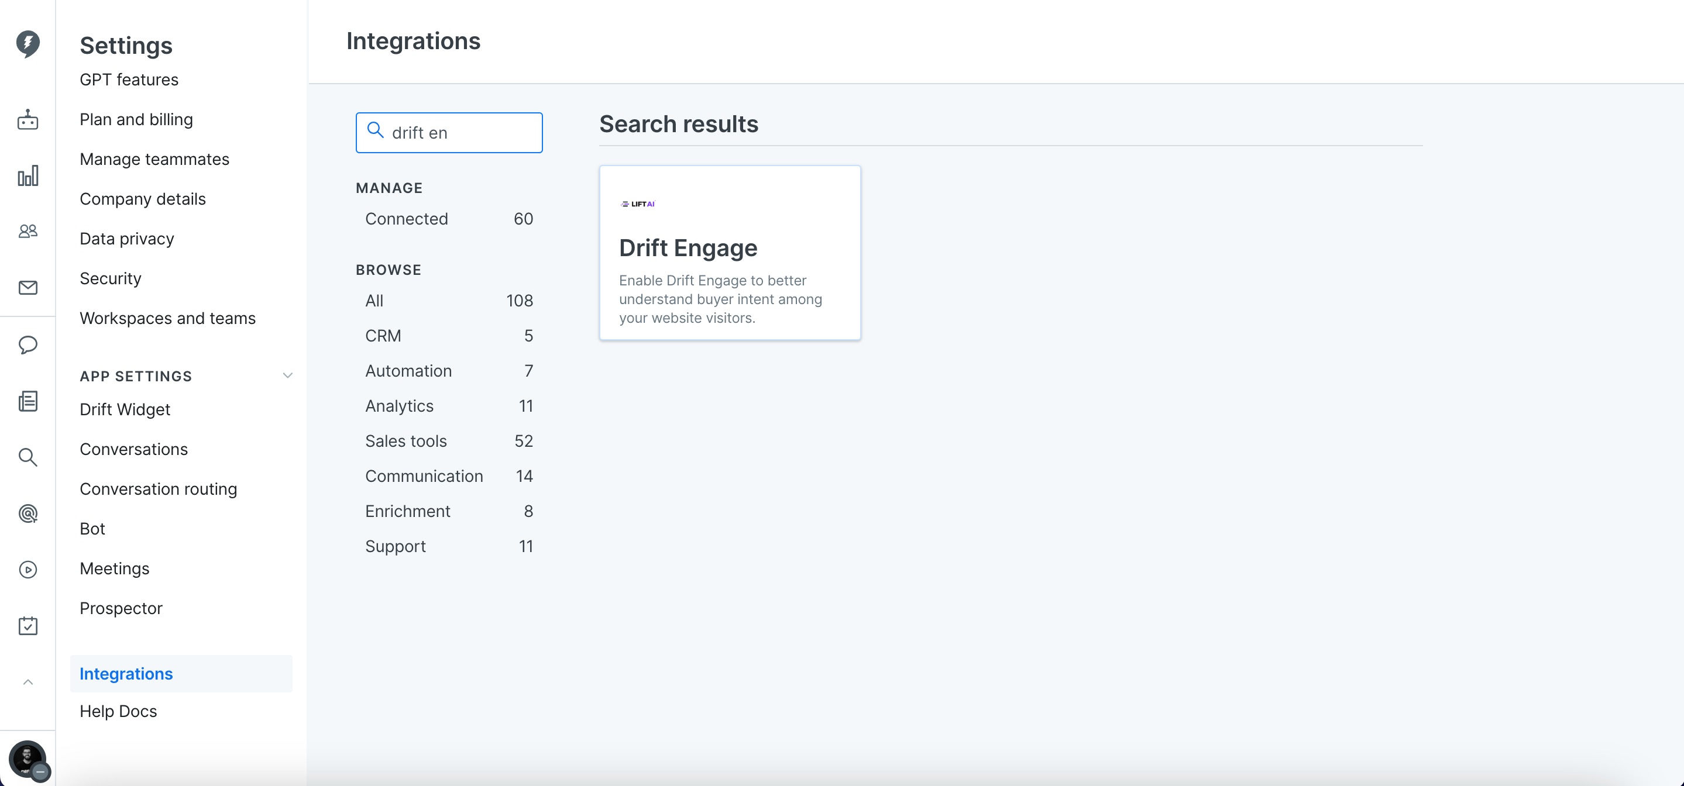Open the target at-sign icon in sidebar
Screen dimensions: 1684x786
tap(28, 513)
